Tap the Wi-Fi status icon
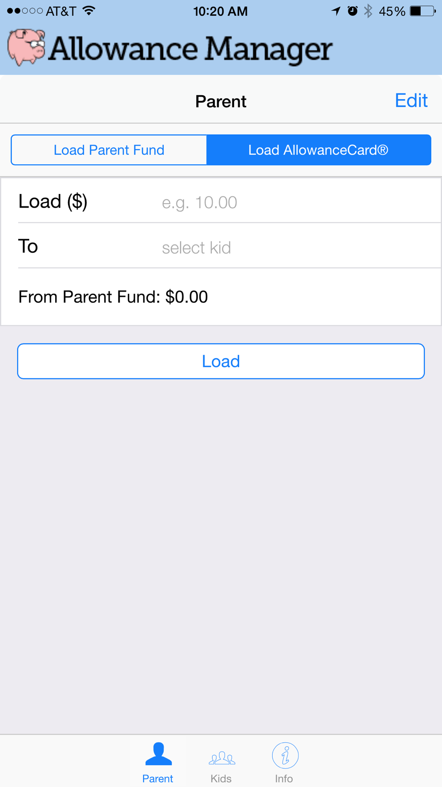Viewport: 442px width, 787px height. point(89,11)
